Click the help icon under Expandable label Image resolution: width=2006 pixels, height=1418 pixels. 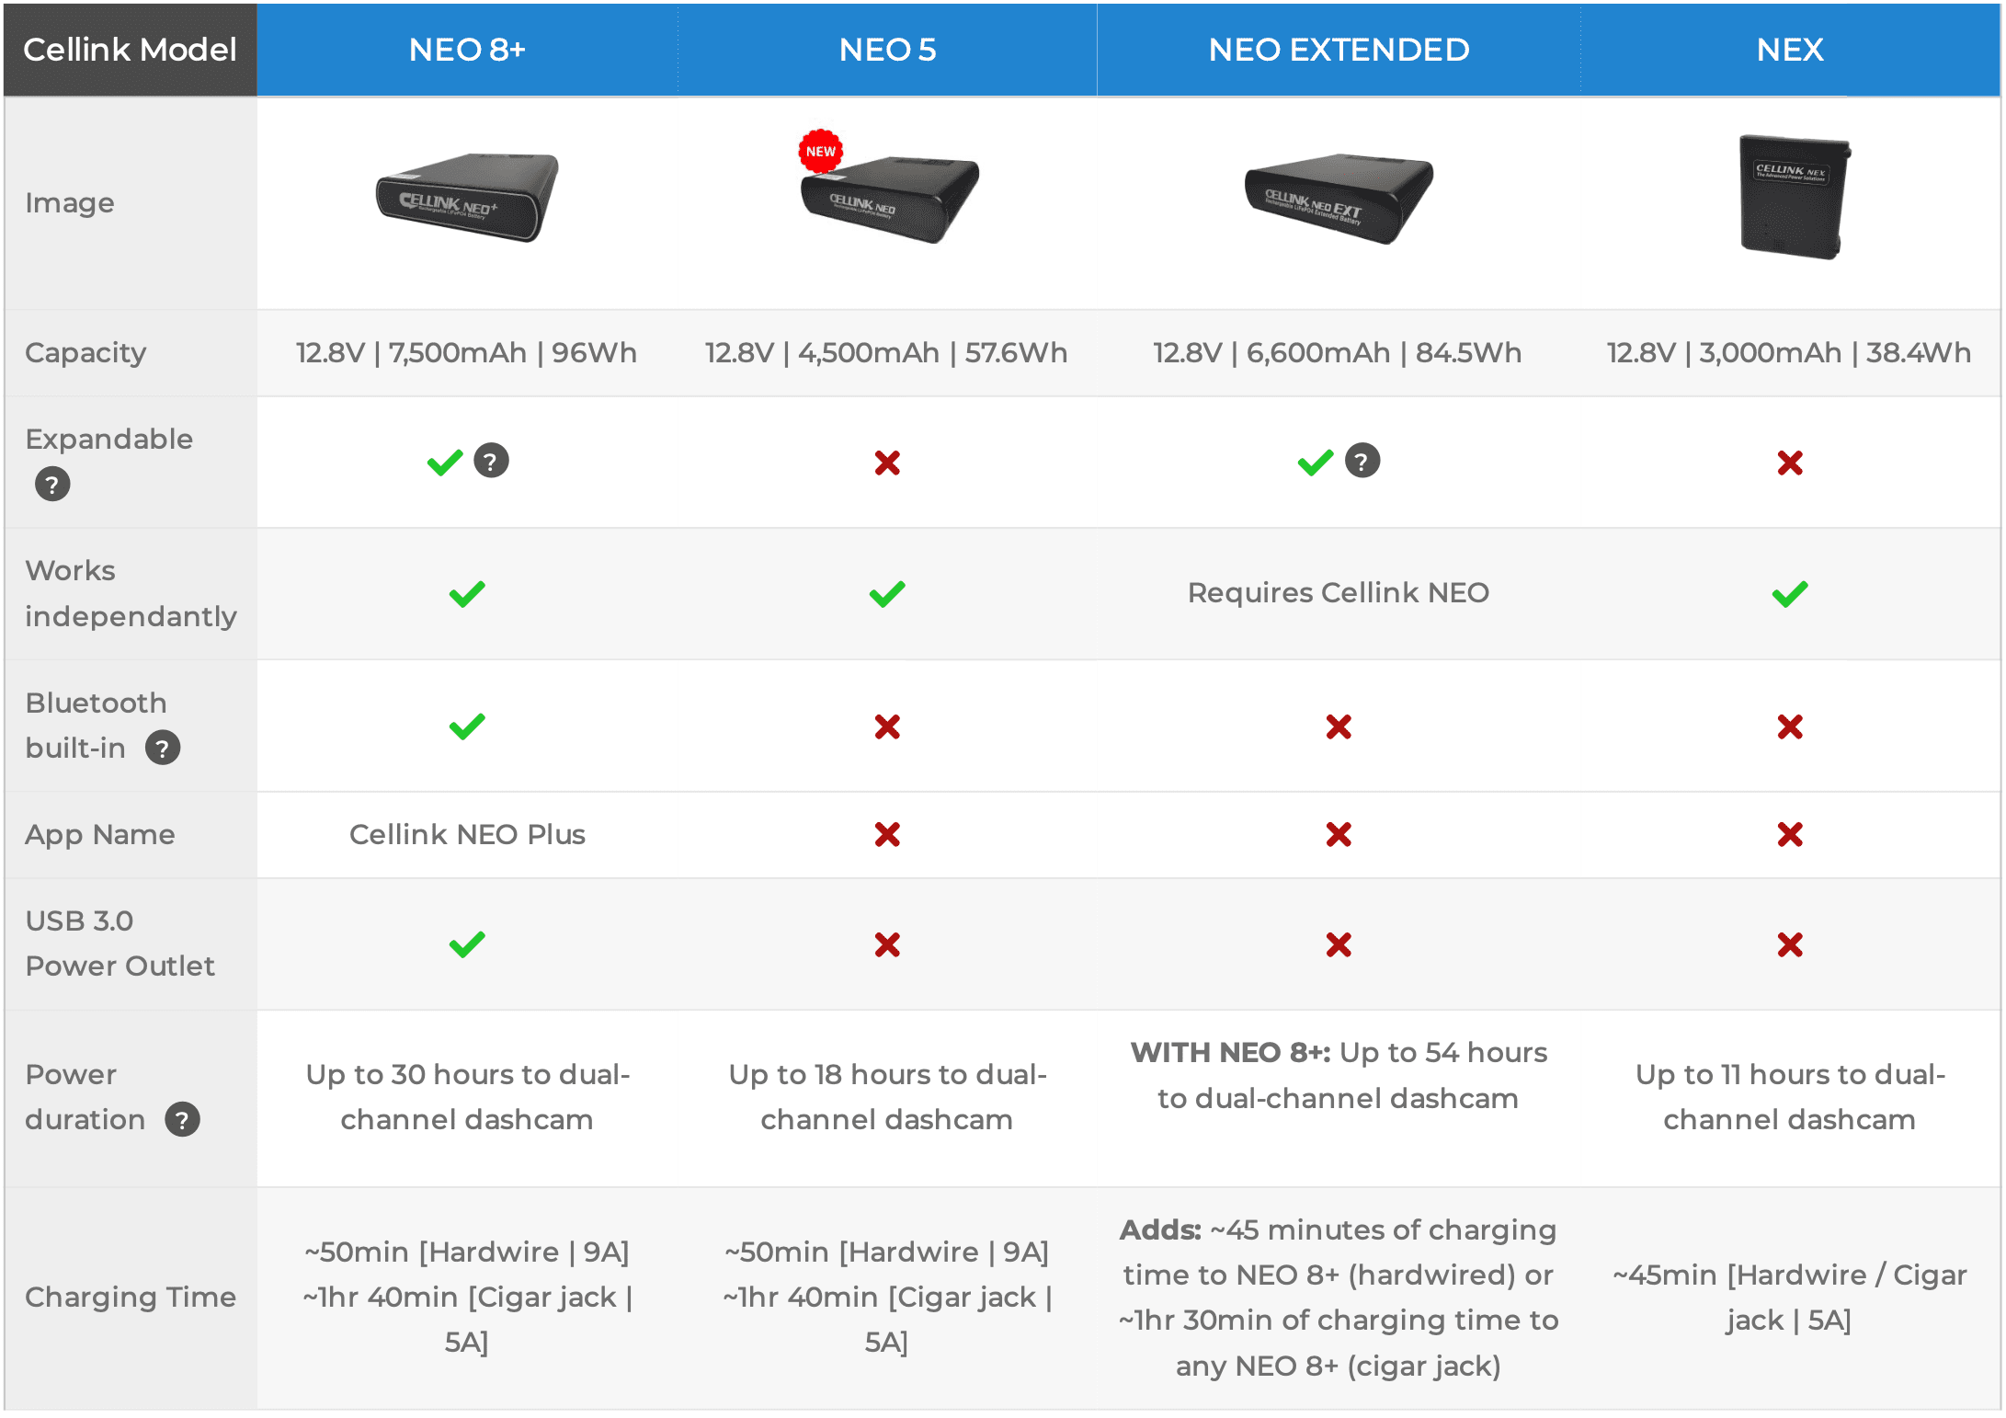52,484
